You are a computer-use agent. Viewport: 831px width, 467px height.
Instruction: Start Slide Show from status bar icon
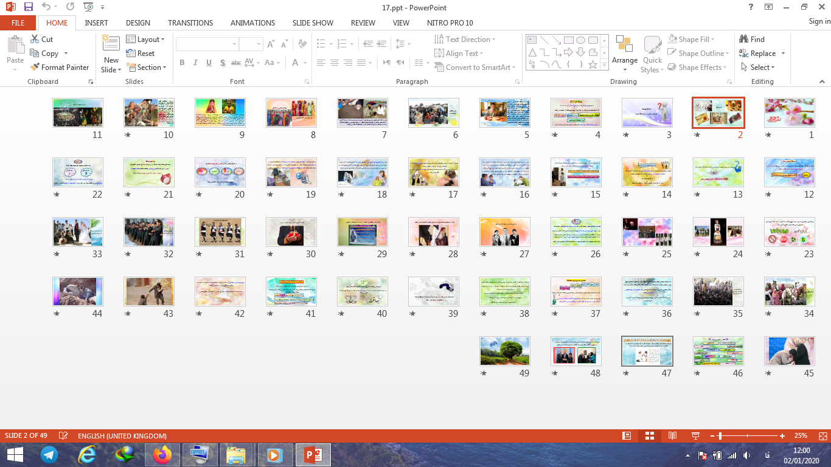tap(695, 436)
